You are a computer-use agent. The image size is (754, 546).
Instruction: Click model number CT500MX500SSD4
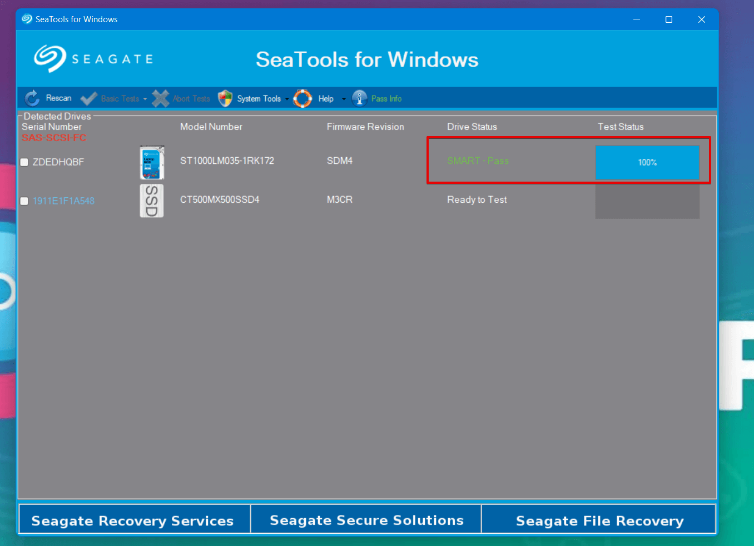coord(220,199)
